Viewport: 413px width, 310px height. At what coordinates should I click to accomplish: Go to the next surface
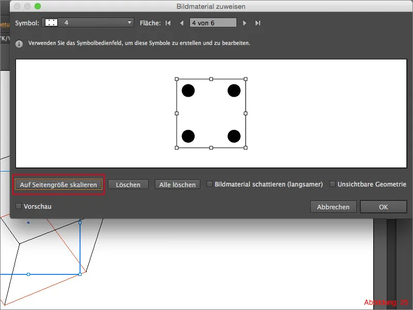click(x=244, y=23)
